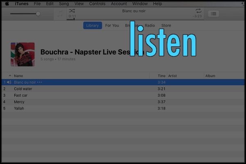Click the 3:21 time of Cold water
This screenshot has height=164, width=246.
(x=162, y=89)
